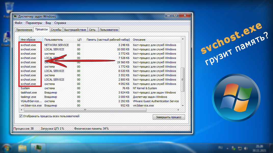Select svchost.exe using 4 092 КБ

[100, 84]
